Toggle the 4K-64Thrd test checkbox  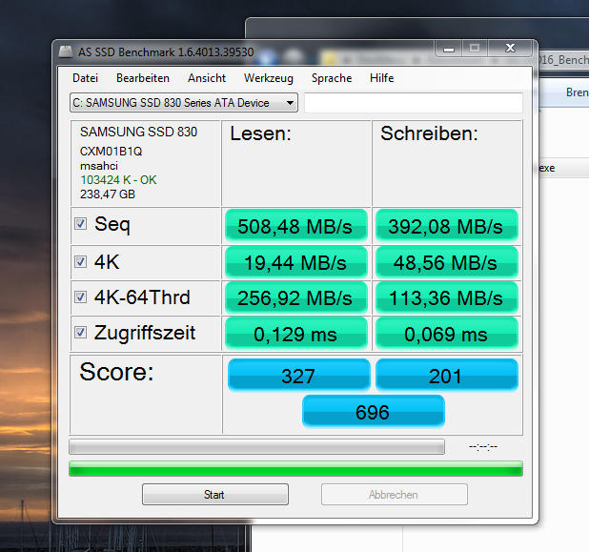[80, 297]
